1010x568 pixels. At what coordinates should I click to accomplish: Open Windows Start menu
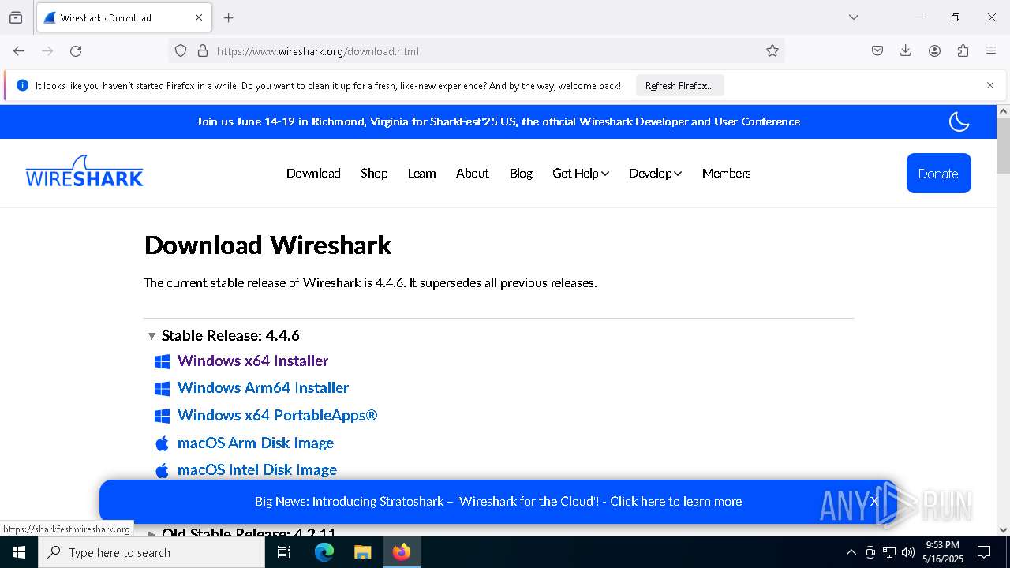click(19, 552)
